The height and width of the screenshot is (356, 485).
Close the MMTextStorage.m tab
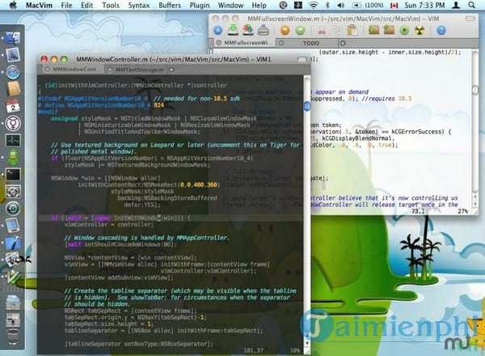point(110,70)
